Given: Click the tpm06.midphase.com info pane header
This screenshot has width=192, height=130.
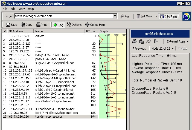Looking at the screenshot, I should [x=160, y=34].
